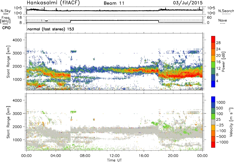
Task: Click the '-1000' velocity colorbar value
Action: [222, 142]
